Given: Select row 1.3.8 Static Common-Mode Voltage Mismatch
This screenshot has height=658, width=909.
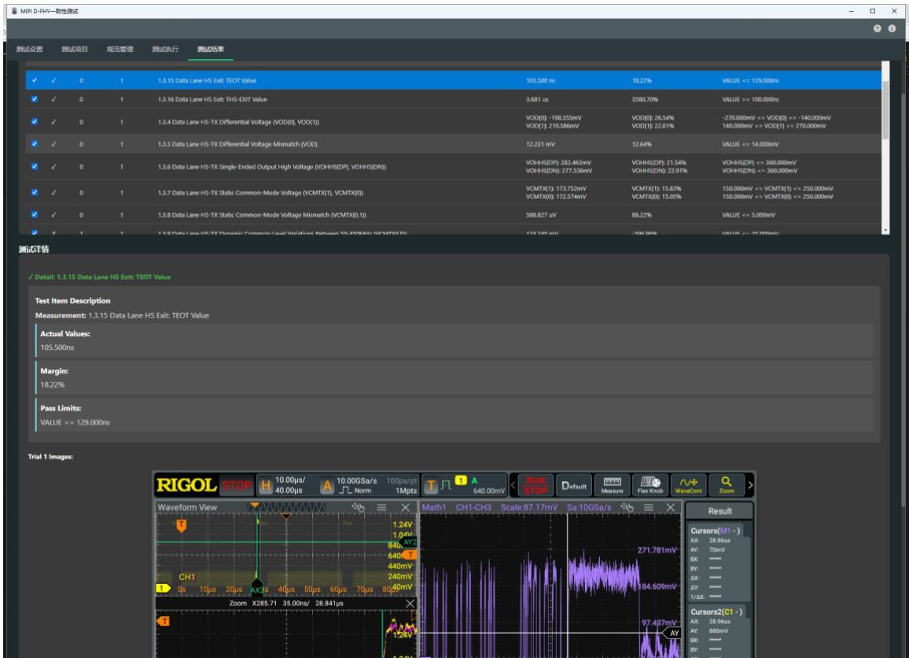Looking at the screenshot, I should coord(454,215).
